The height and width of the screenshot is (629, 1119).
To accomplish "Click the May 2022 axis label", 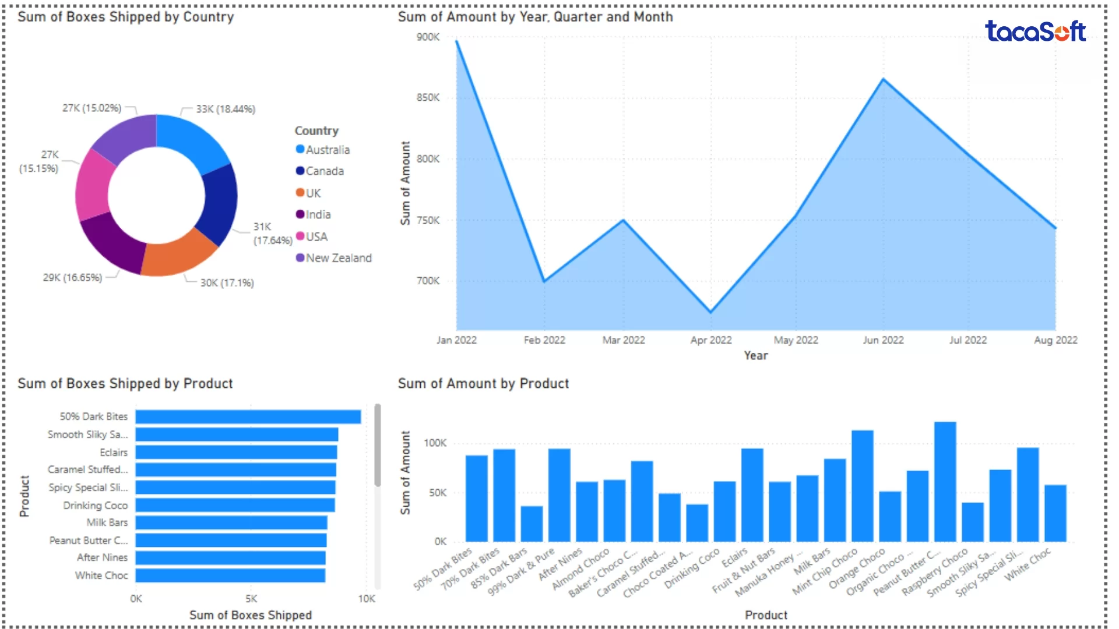I will pos(796,340).
